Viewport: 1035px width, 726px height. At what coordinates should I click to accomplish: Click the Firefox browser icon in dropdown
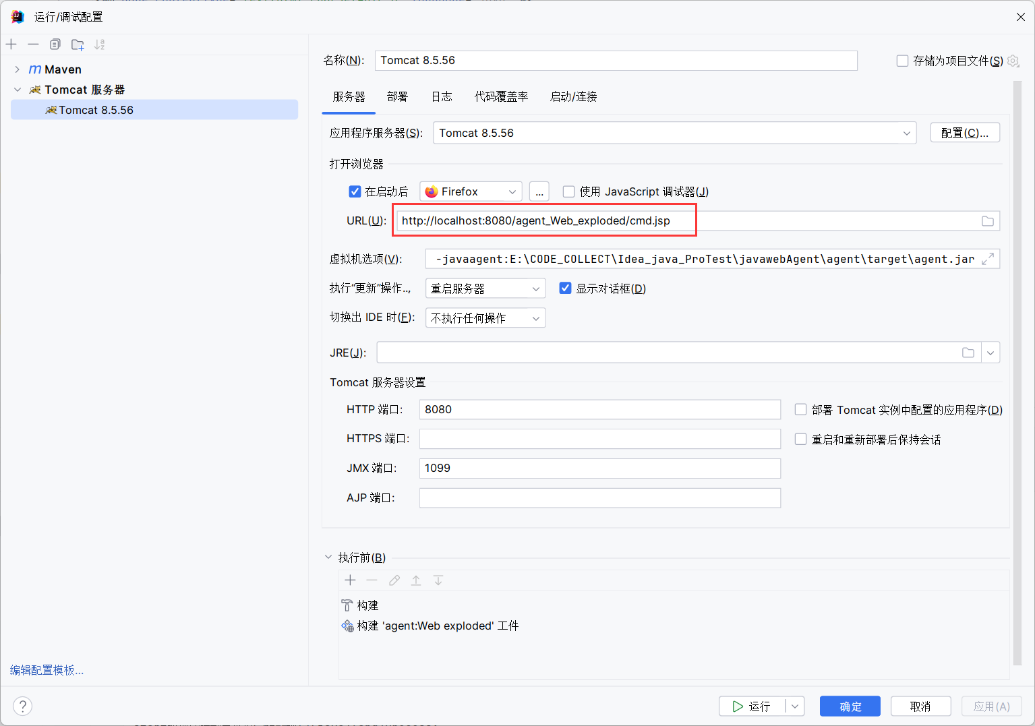click(x=432, y=191)
